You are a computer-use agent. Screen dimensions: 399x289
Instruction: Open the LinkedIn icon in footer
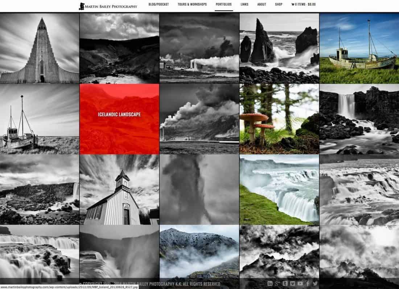(x=270, y=284)
